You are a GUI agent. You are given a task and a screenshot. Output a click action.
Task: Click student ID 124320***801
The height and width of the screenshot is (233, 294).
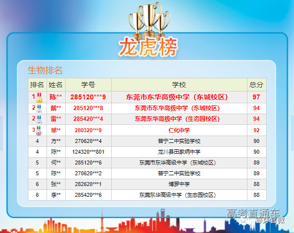coord(88,152)
